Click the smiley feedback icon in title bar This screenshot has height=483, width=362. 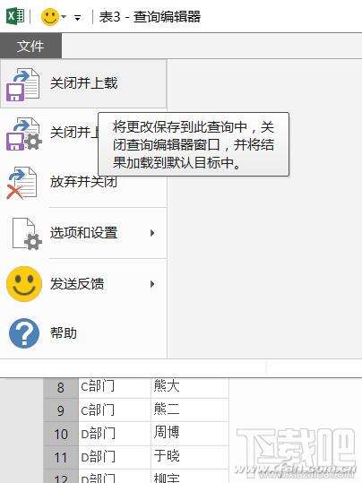[49, 17]
